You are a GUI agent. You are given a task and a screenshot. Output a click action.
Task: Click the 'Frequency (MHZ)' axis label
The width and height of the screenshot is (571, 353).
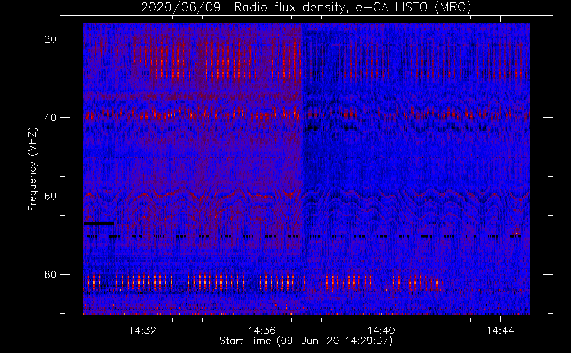[32, 169]
